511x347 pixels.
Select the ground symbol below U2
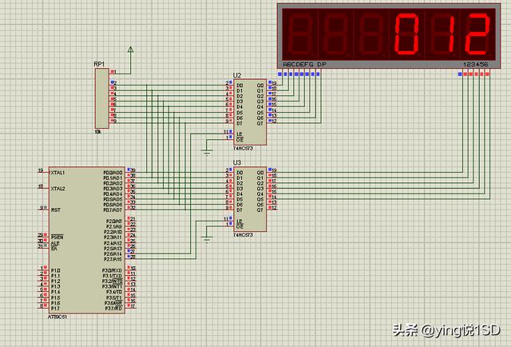pos(207,152)
